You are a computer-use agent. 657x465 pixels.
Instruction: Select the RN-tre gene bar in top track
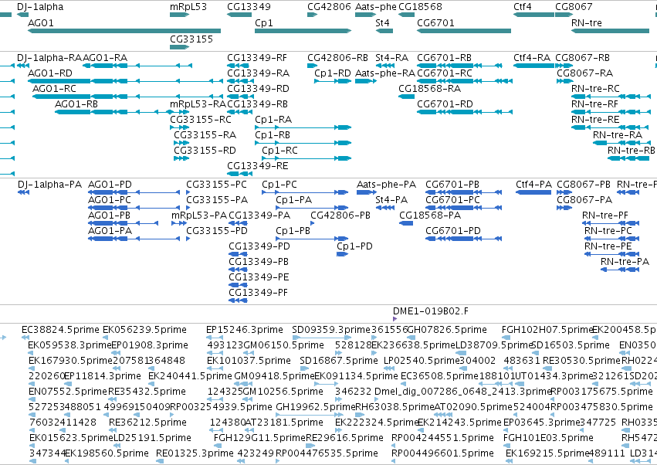click(x=610, y=31)
